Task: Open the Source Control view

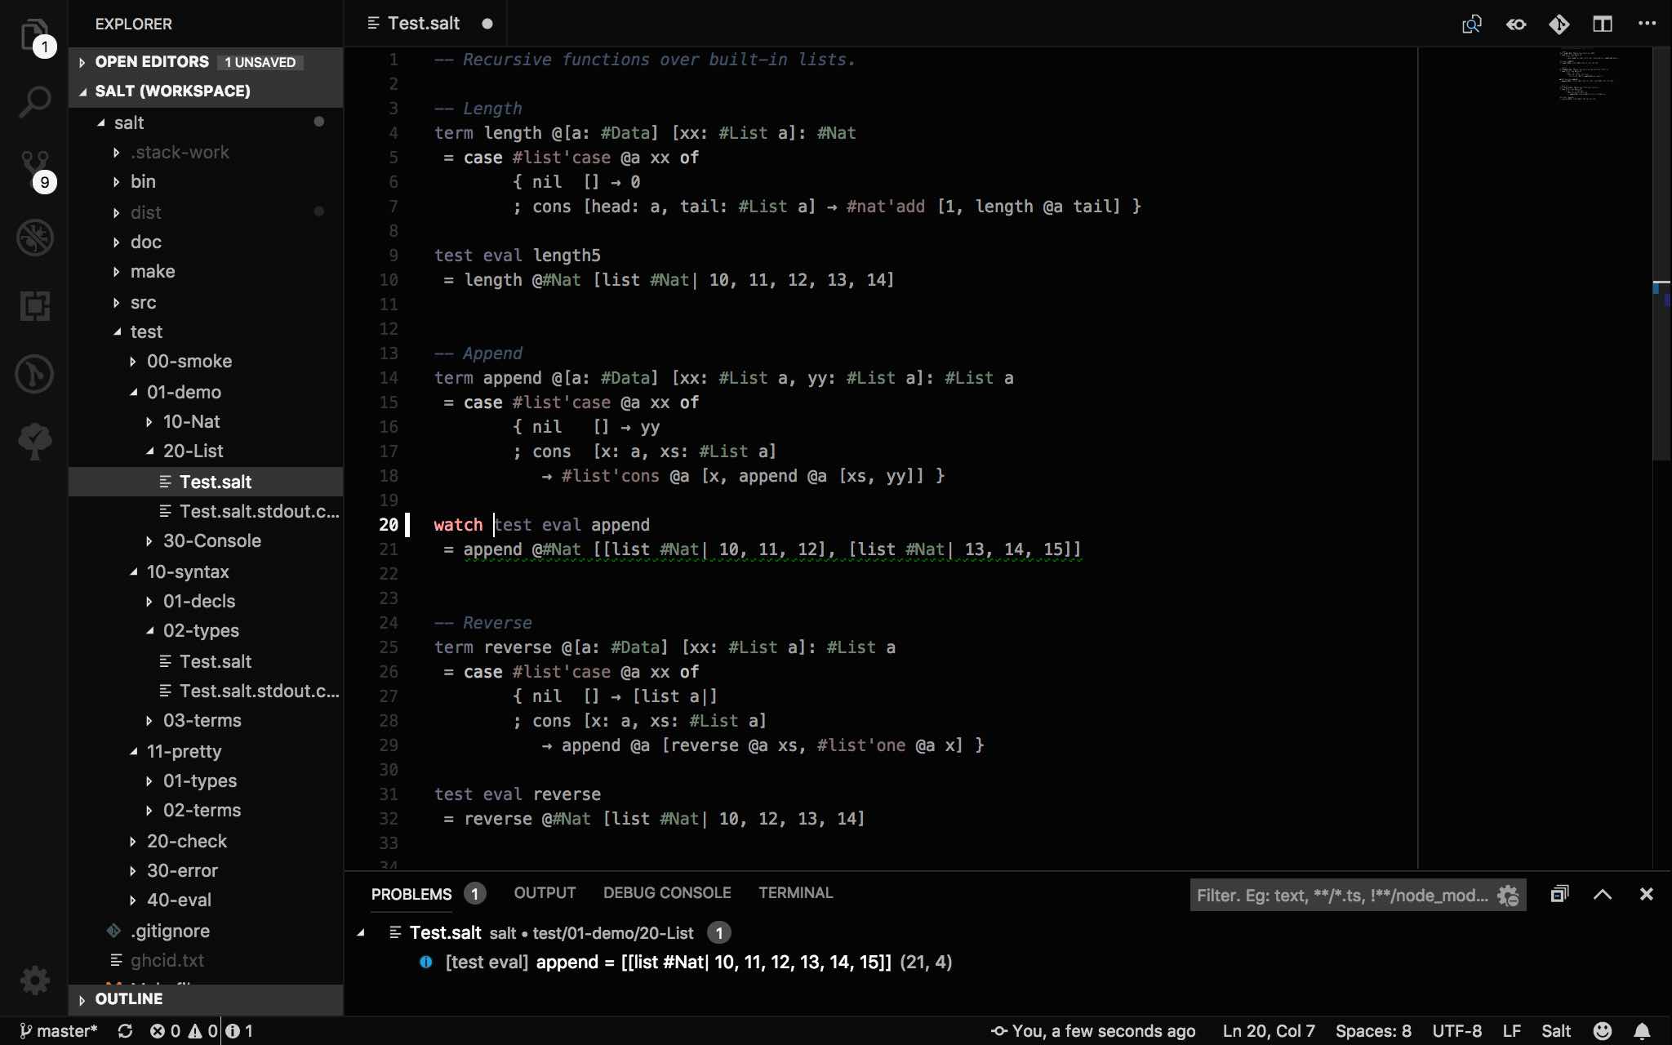Action: click(x=34, y=169)
